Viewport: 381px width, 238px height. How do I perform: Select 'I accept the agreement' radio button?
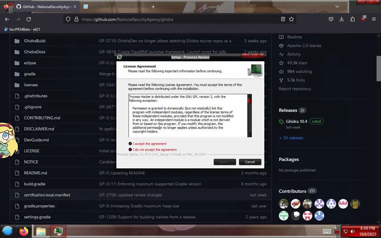(x=130, y=144)
